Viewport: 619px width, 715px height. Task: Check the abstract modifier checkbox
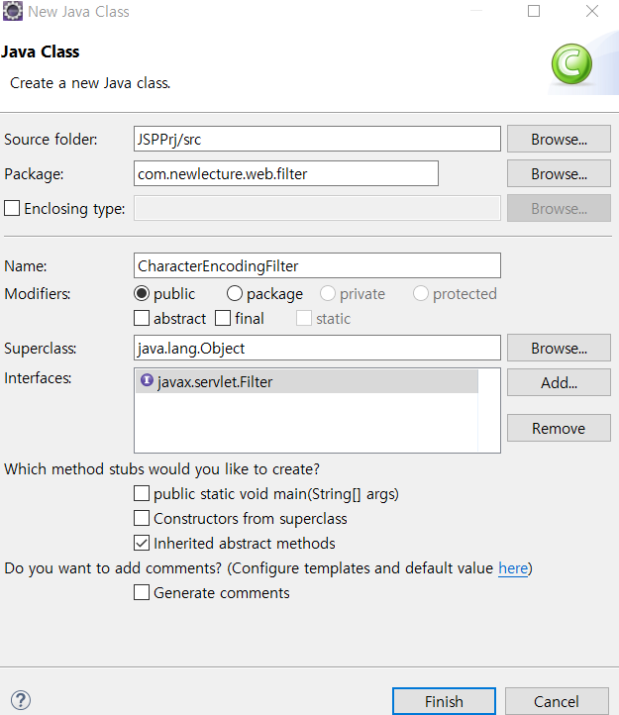(x=142, y=318)
